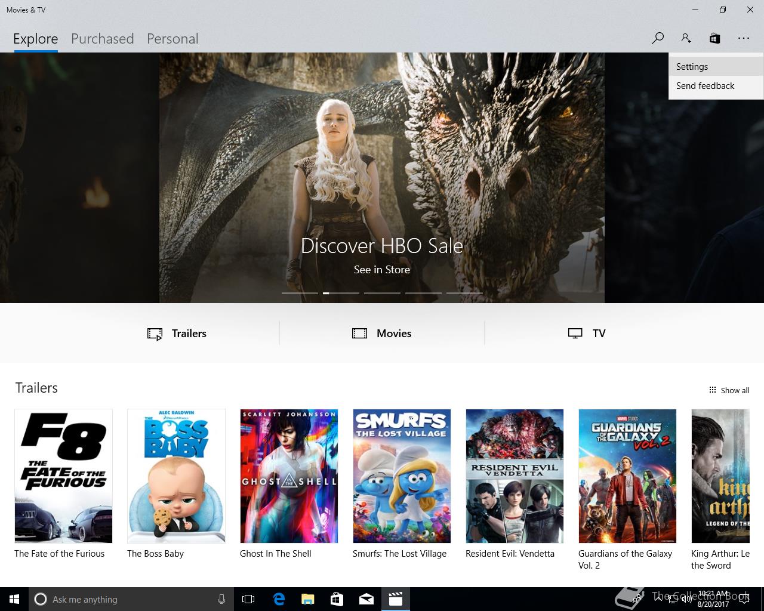This screenshot has height=611, width=764.
Task: Open the Mail app in the taskbar
Action: point(366,599)
